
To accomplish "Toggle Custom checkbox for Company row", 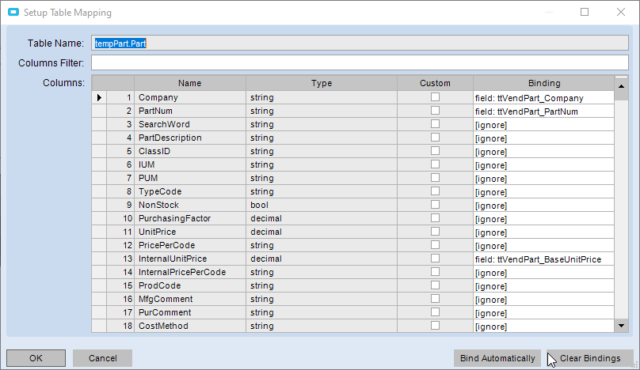I will (x=435, y=97).
